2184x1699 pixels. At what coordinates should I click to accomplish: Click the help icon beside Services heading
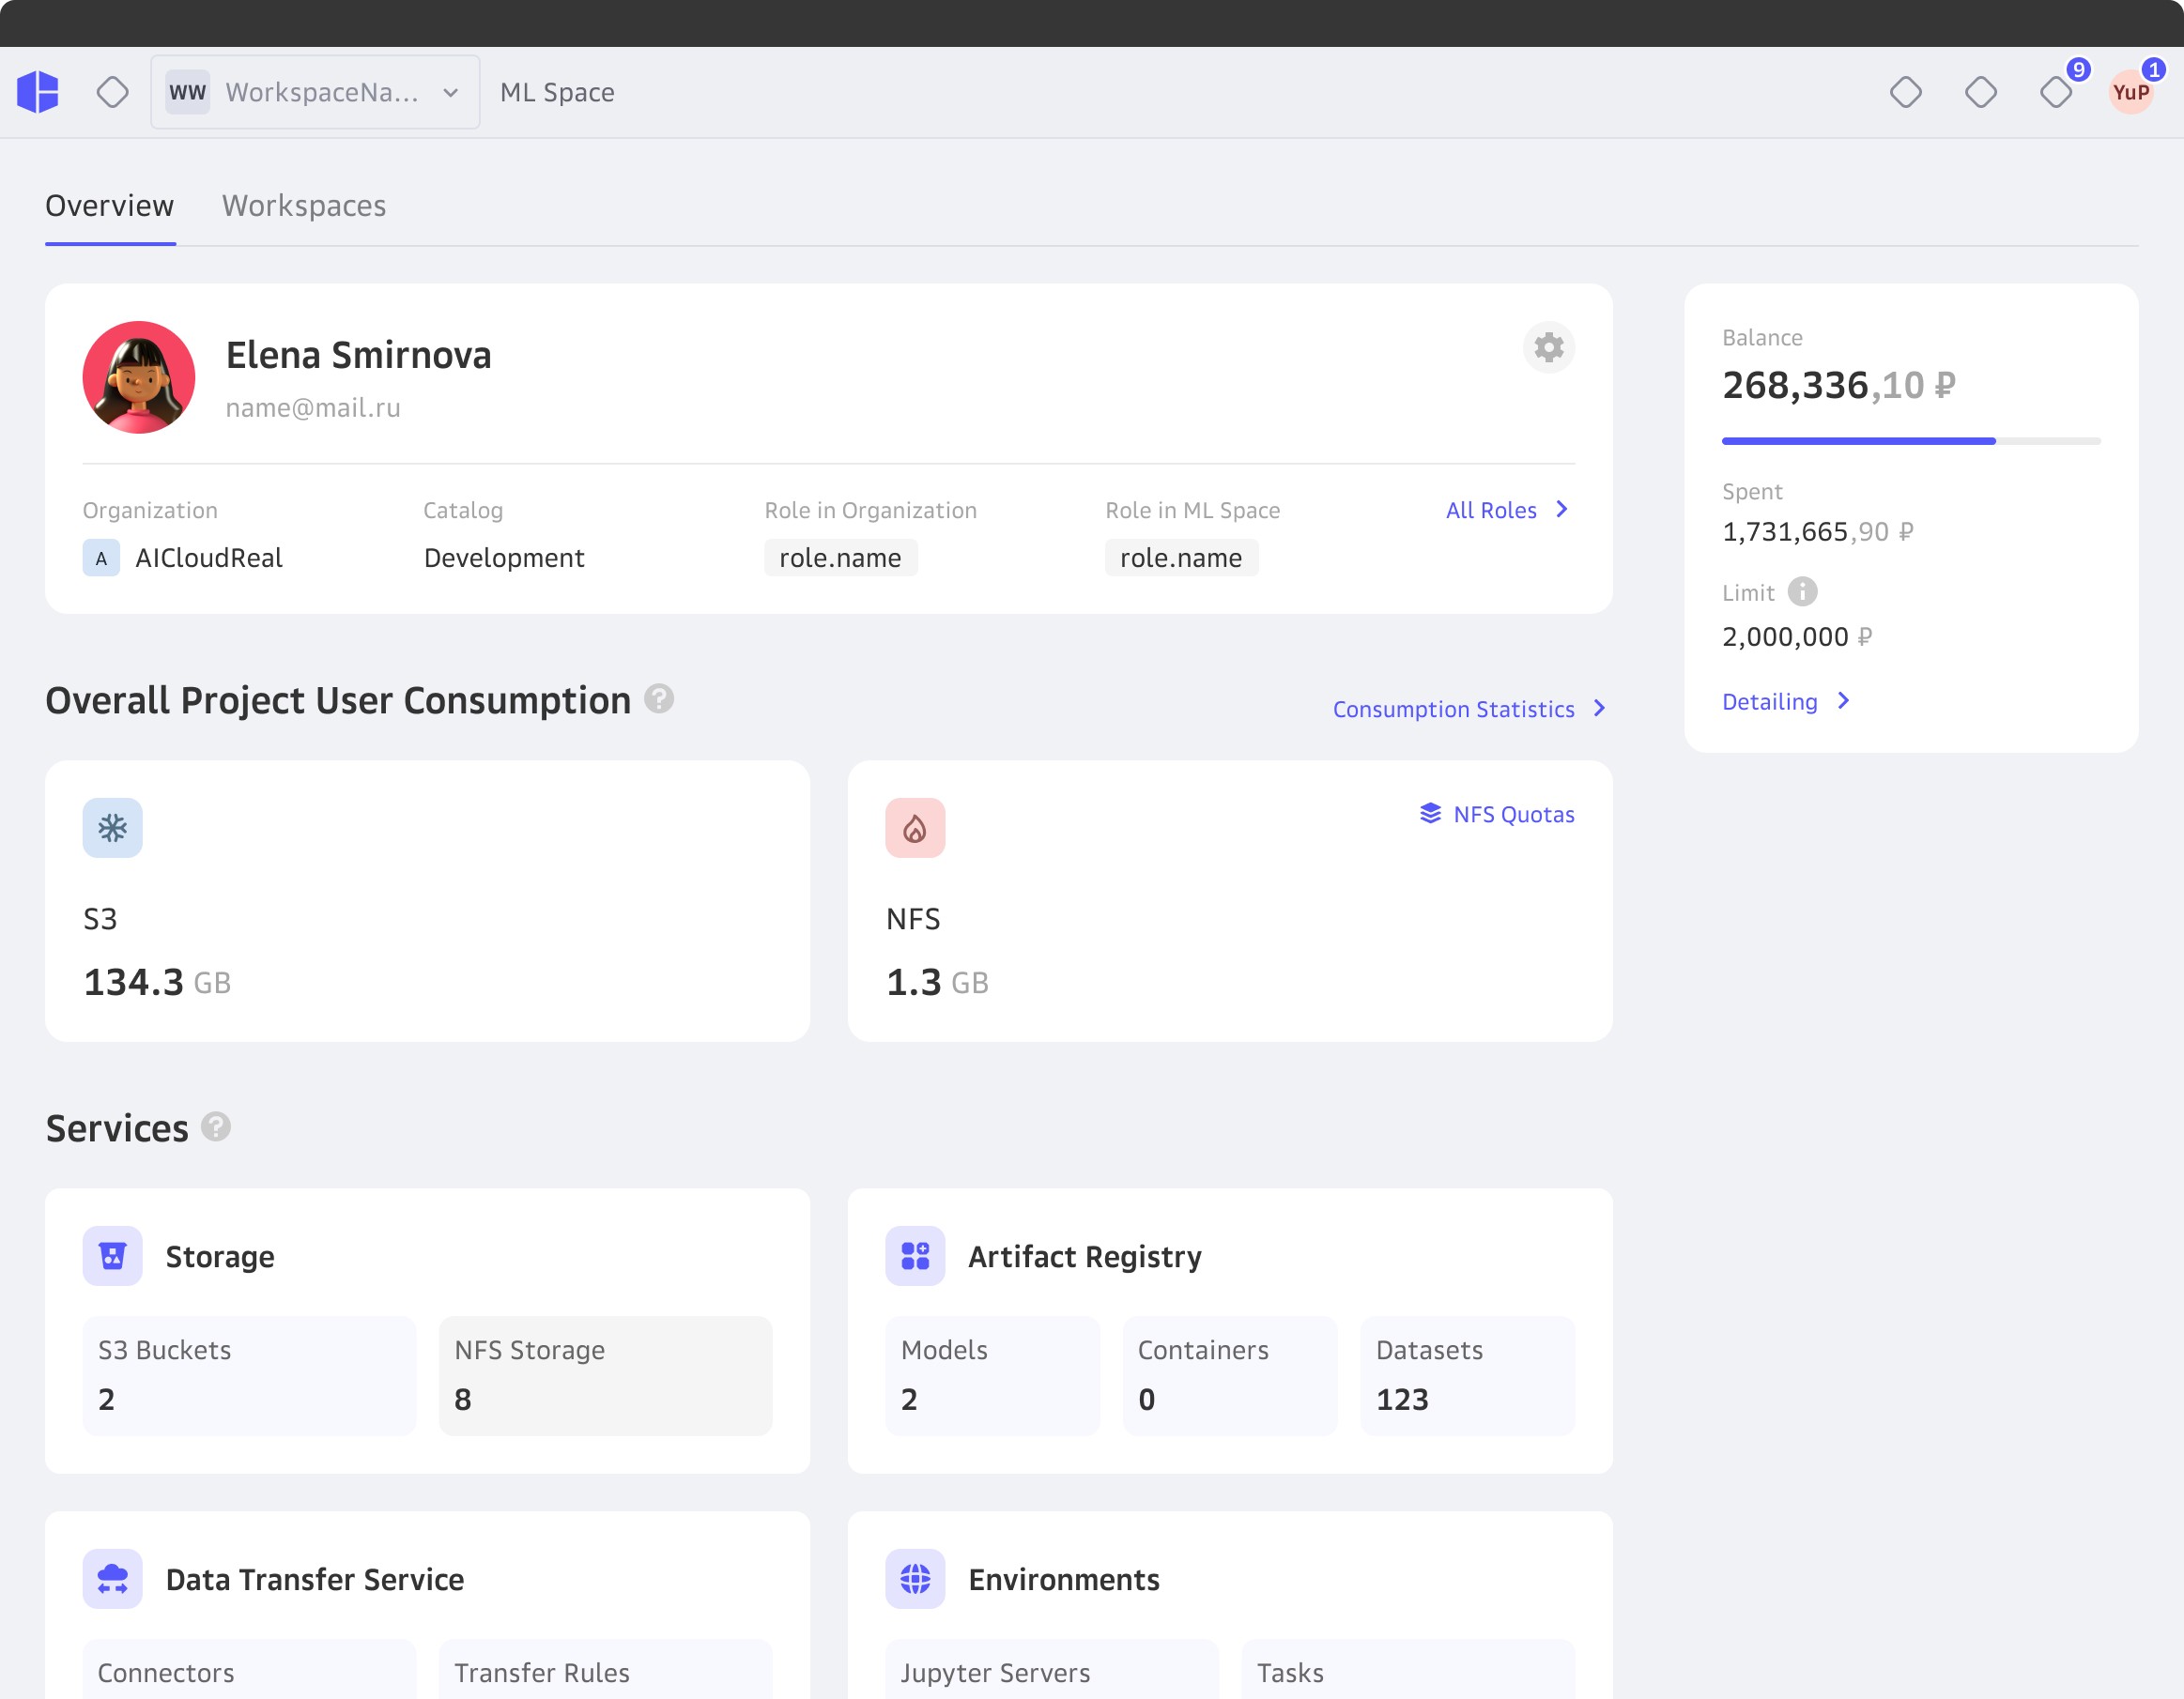[216, 1126]
